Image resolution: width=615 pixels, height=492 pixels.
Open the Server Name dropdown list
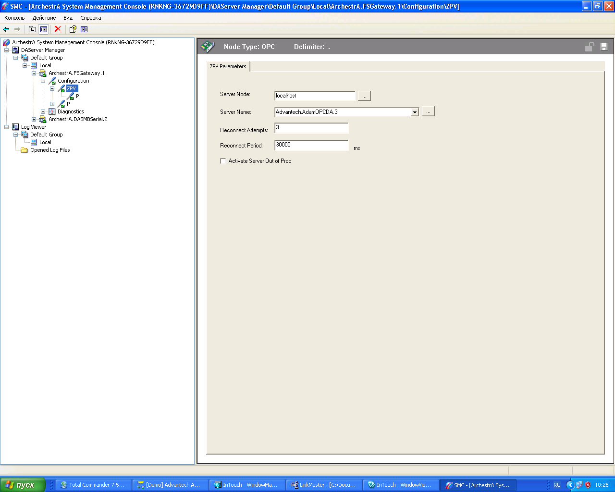[x=415, y=112]
